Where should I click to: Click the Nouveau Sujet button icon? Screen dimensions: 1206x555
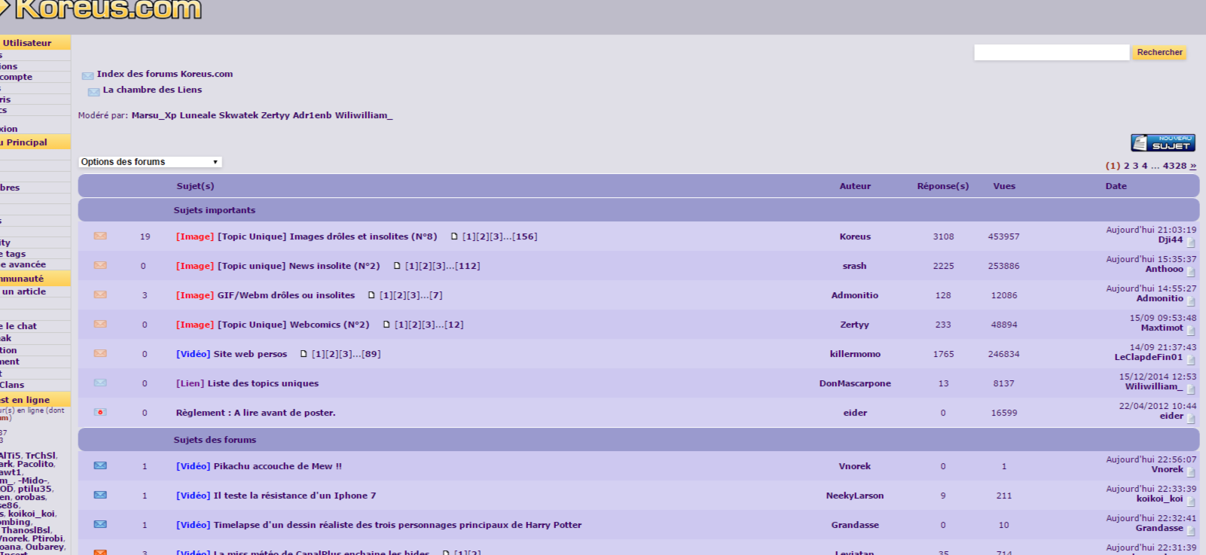(x=1162, y=142)
